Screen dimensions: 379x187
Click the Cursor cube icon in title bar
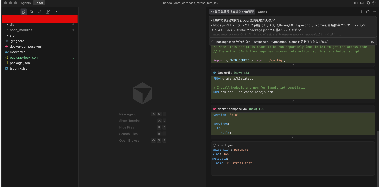tap(368, 3)
